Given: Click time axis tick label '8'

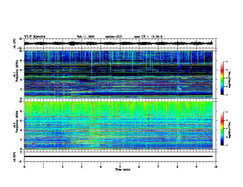Looking at the screenshot, I should [x=177, y=167].
